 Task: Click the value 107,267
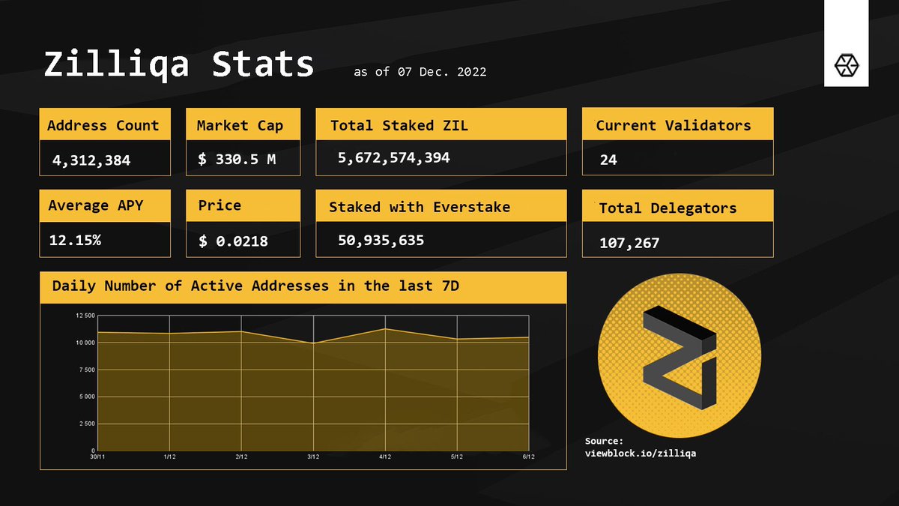[630, 243]
